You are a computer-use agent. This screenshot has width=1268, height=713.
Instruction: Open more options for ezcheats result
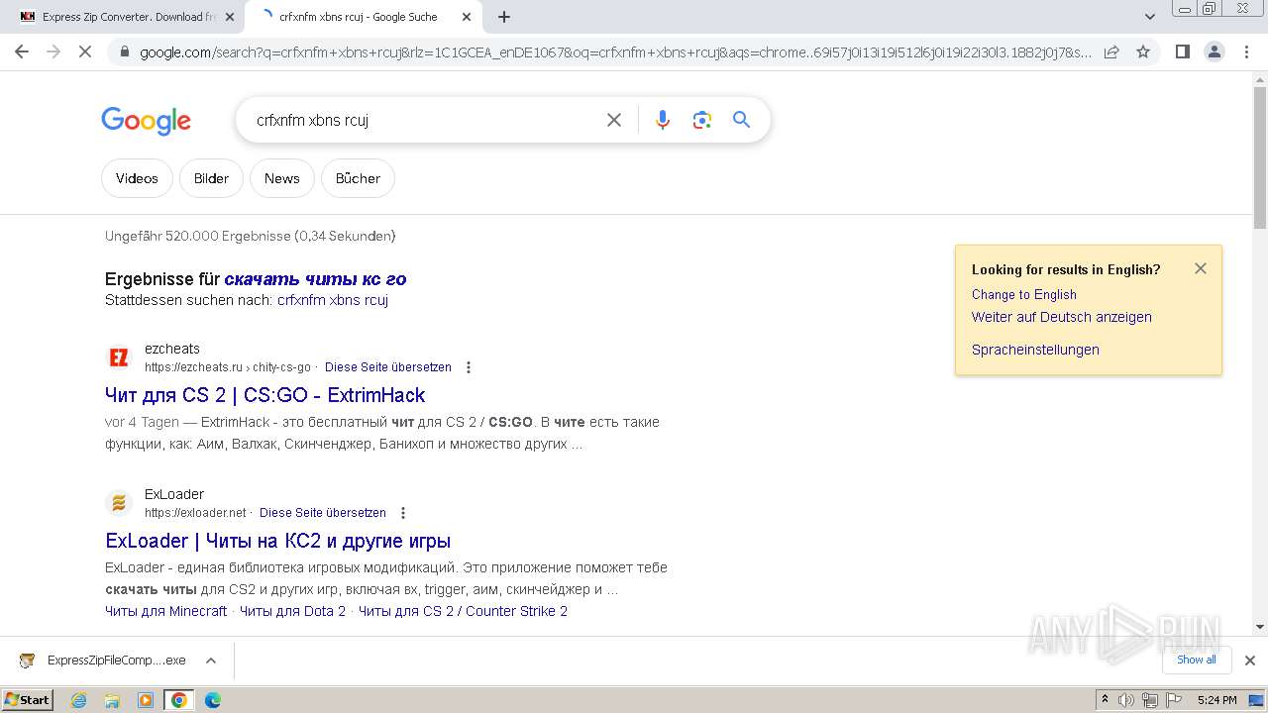tap(469, 367)
